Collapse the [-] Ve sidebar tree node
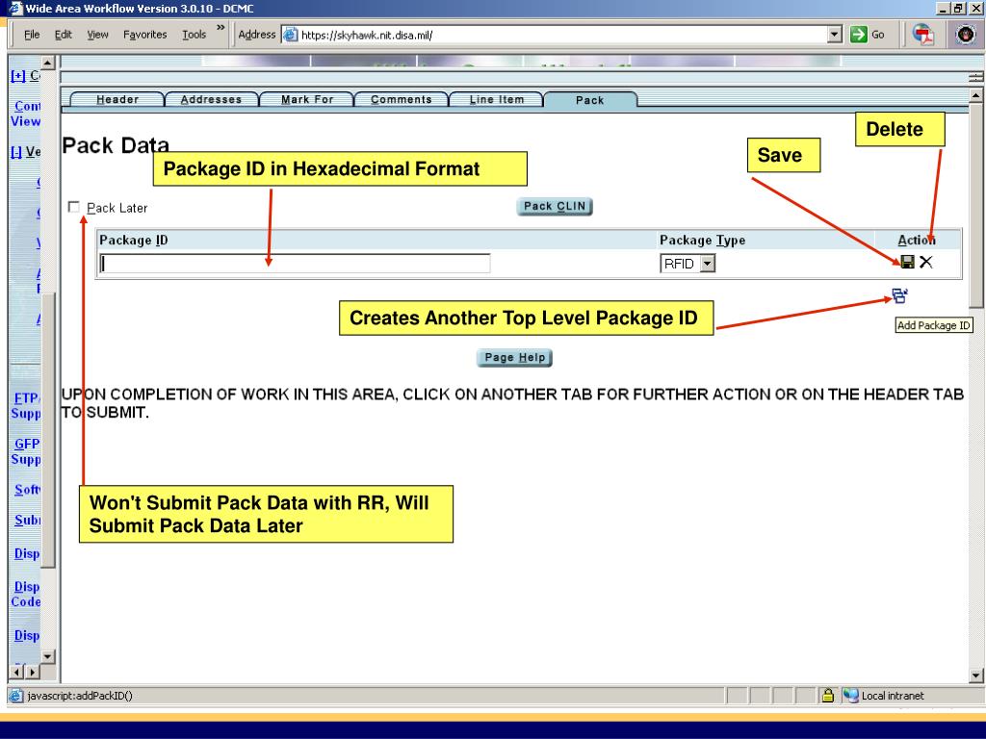Viewport: 986px width, 739px height. [17, 151]
